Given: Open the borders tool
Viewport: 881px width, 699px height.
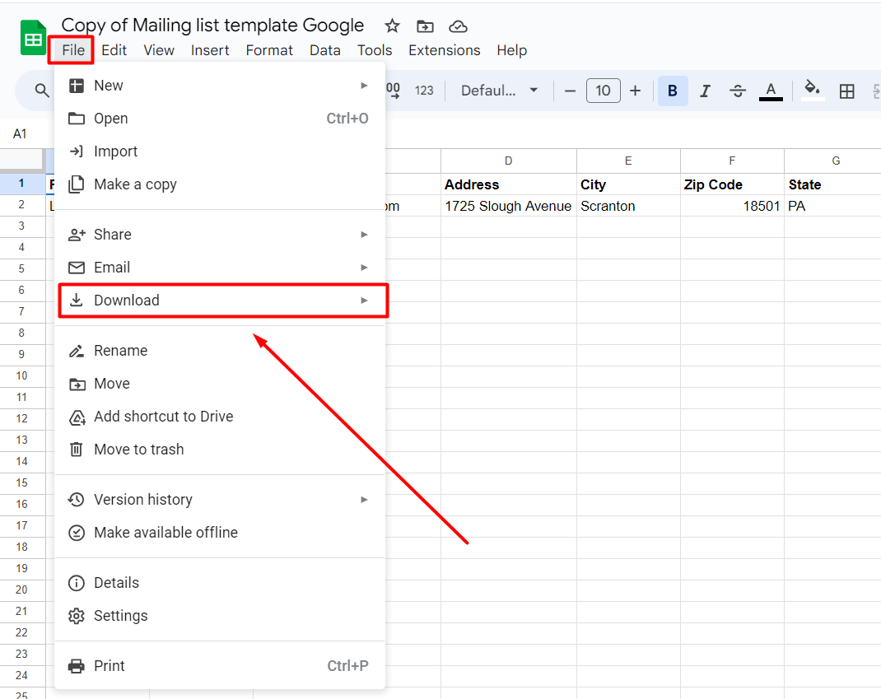Looking at the screenshot, I should [x=846, y=91].
